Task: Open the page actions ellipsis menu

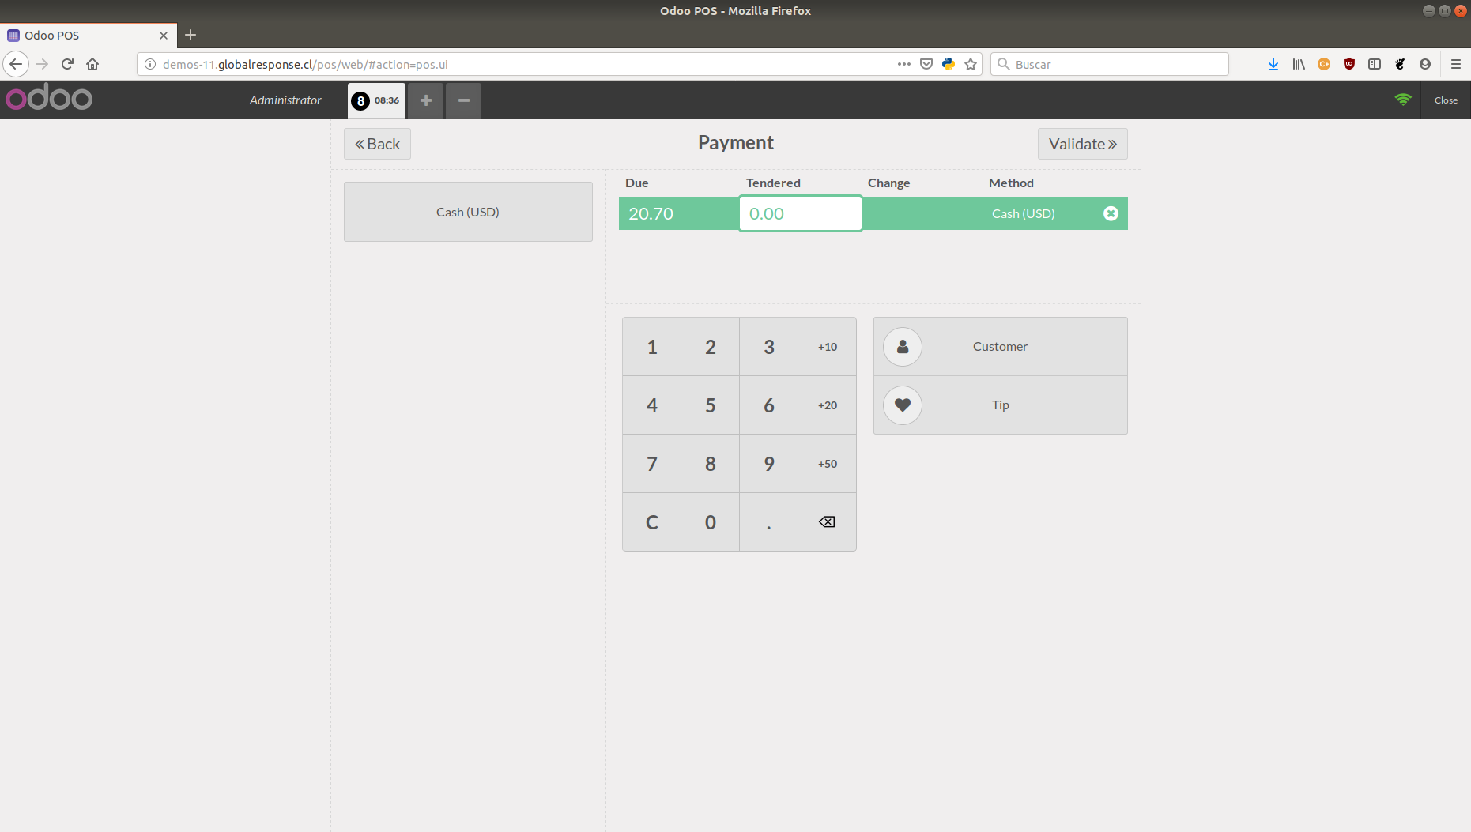Action: [903, 64]
